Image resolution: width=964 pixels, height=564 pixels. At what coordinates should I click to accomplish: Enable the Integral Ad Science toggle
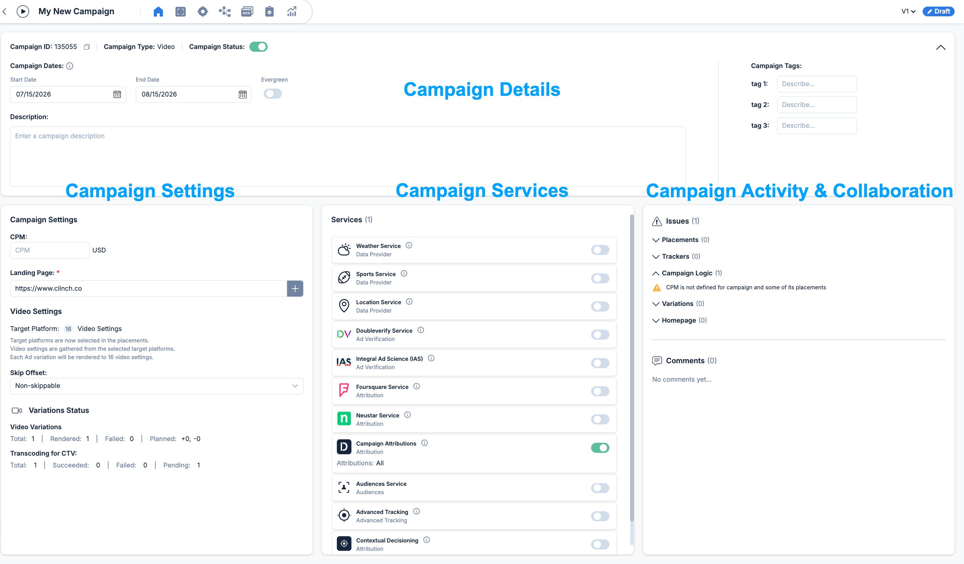[x=600, y=363]
